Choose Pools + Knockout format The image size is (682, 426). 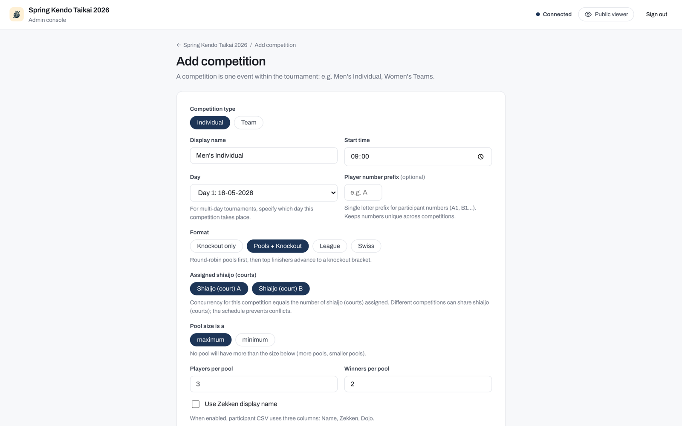277,246
